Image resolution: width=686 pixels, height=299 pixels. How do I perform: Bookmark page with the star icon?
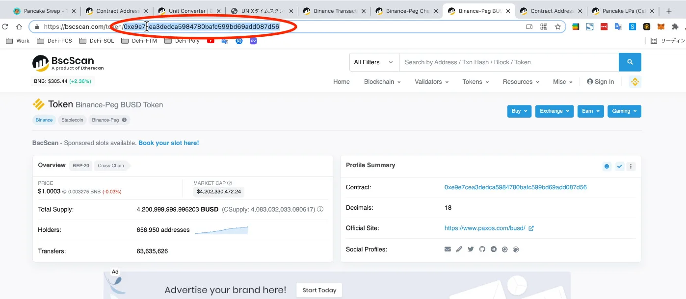pyautogui.click(x=558, y=27)
